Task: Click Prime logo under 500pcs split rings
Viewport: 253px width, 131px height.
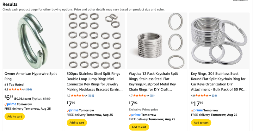Action: pyautogui.click(x=72, y=110)
